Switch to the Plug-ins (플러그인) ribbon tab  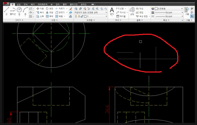(74, 4)
